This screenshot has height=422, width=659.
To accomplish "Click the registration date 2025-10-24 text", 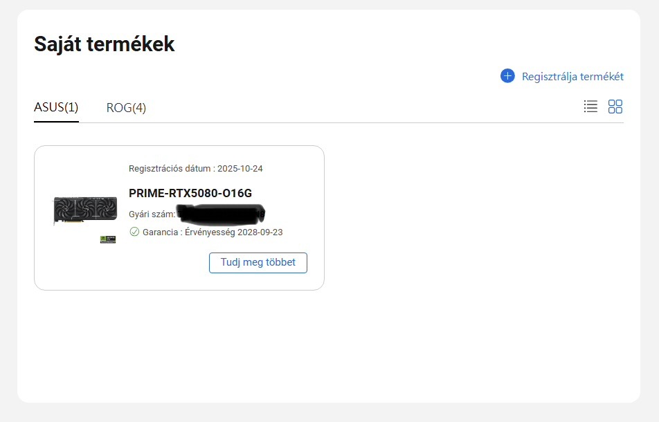I will pos(240,169).
